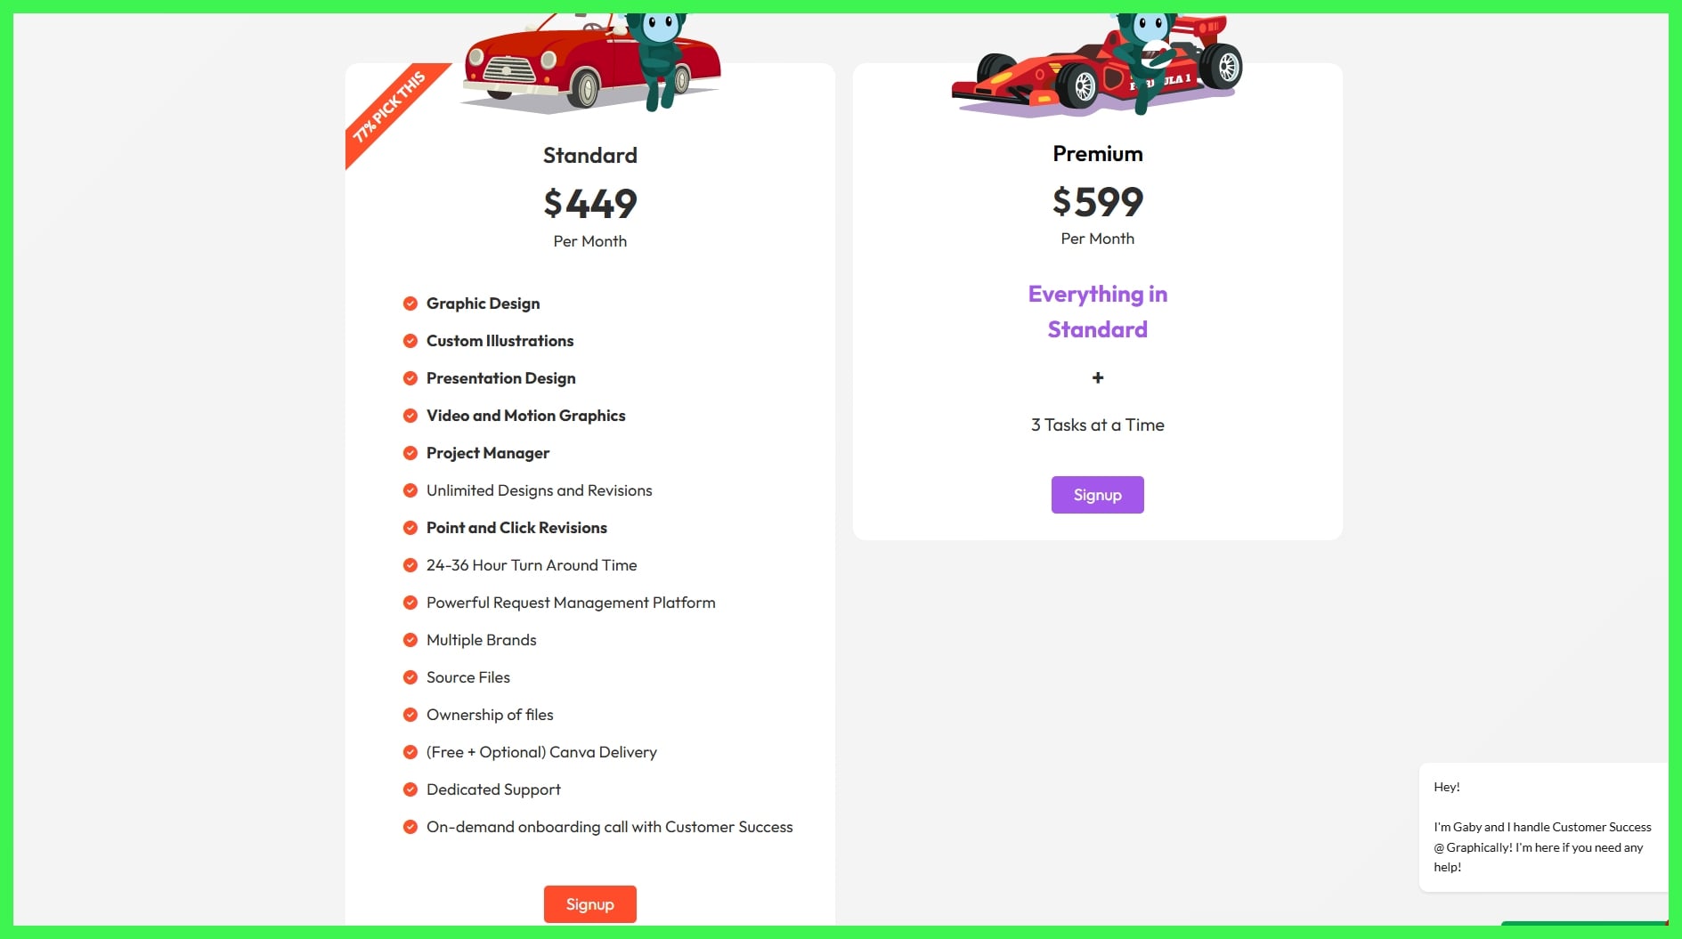
Task: Click the checkmark icon beside Ownership of files
Action: (410, 714)
